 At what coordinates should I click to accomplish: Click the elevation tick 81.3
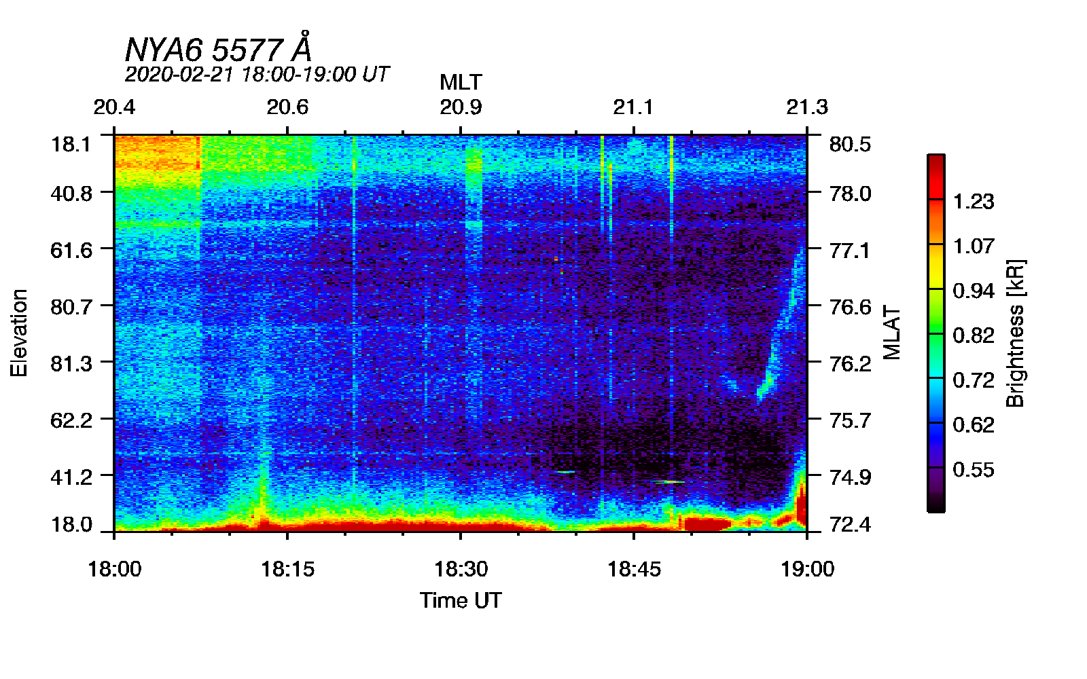tap(71, 364)
